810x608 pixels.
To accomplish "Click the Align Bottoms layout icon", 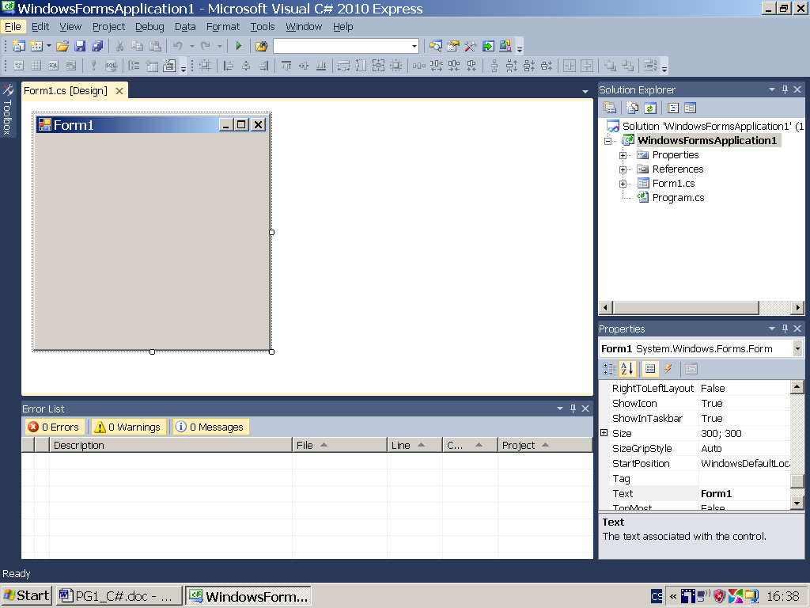I will 321,66.
